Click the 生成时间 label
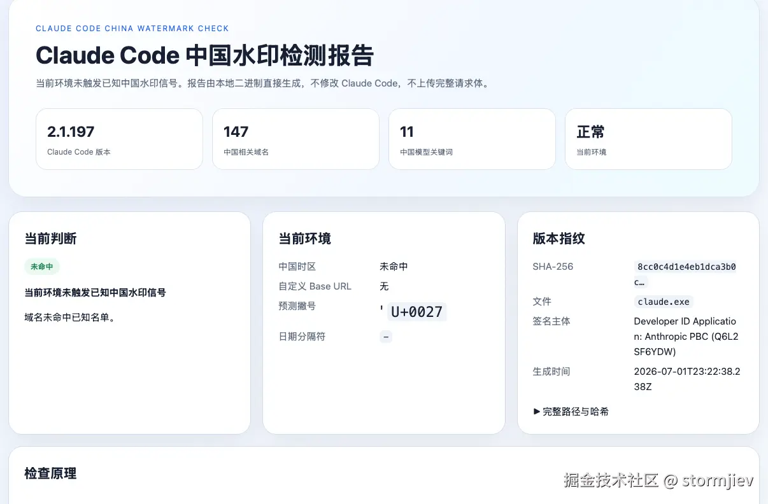 (551, 372)
